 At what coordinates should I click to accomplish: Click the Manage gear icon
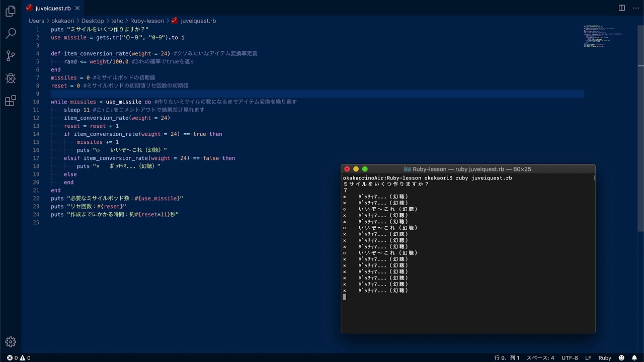point(11,342)
